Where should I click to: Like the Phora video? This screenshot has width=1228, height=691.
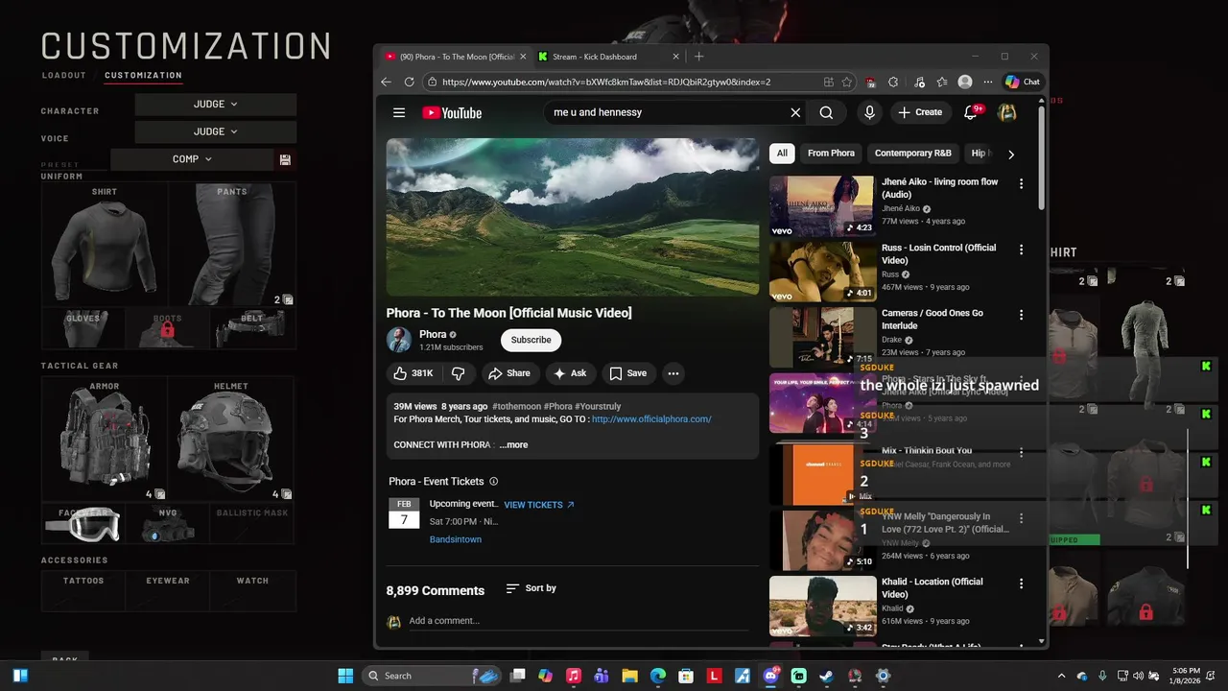pyautogui.click(x=413, y=373)
